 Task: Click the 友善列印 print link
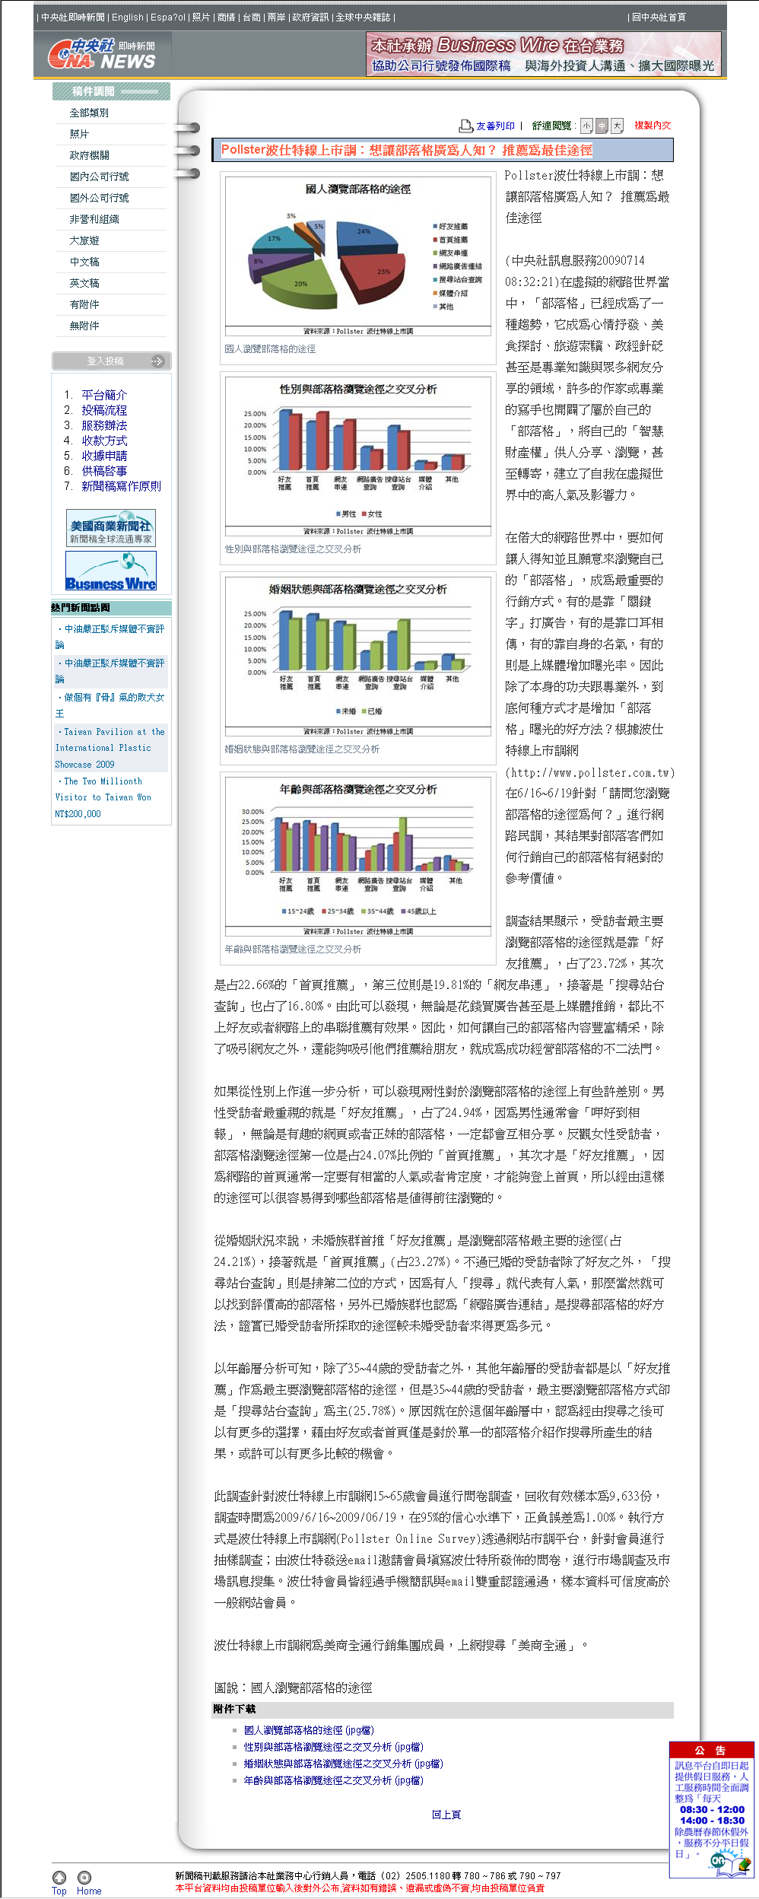[x=495, y=126]
